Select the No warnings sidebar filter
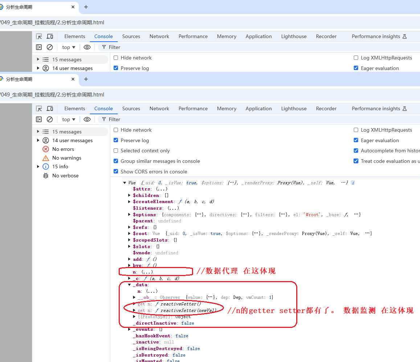Viewport: 420px width, 362px height. coord(66,158)
